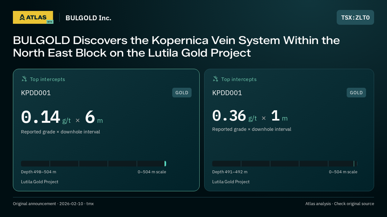Viewport: 387px width, 217px height.
Task: Click '0–504 m scale' in the 0.36 g/t card
Action: tap(343, 172)
